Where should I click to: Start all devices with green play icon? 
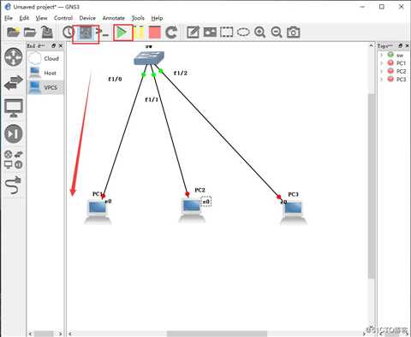pos(122,33)
